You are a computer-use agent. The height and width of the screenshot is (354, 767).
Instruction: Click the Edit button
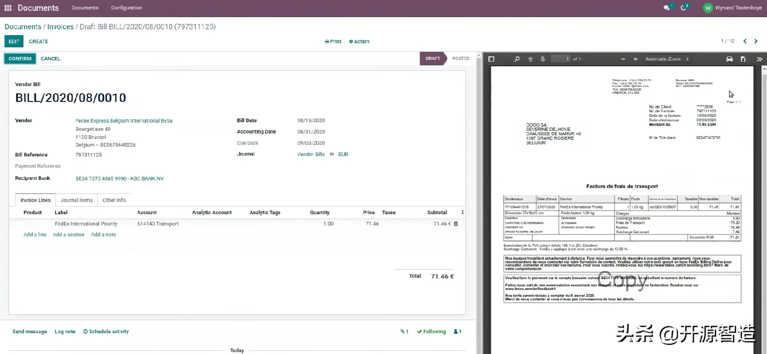pyautogui.click(x=14, y=41)
